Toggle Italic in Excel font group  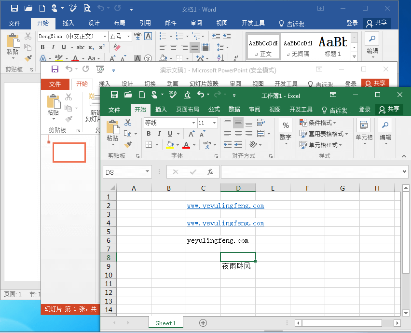(x=159, y=134)
